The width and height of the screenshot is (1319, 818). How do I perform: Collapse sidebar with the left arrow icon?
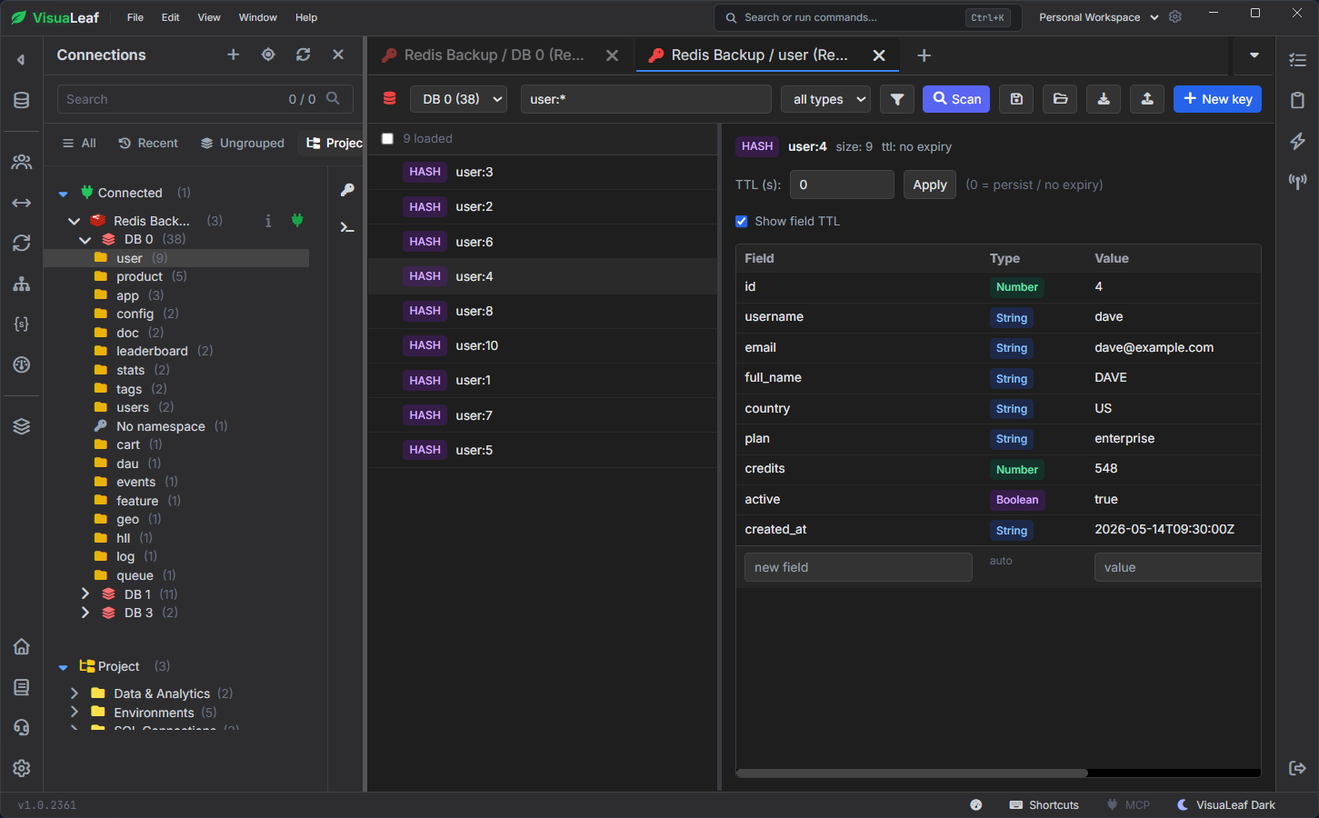click(x=21, y=60)
